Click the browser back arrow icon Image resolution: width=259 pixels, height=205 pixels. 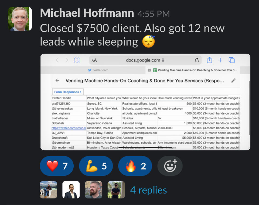57,60
